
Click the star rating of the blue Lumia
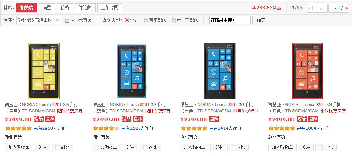(x=106, y=128)
